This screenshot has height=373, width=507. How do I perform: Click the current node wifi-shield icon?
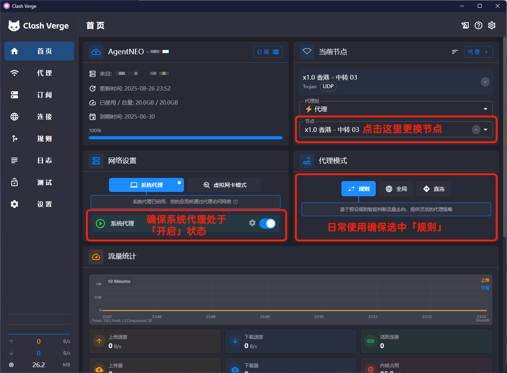[x=307, y=52]
